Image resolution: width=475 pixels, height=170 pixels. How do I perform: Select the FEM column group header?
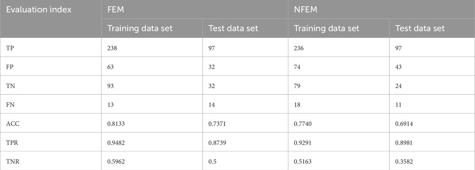[195, 10]
